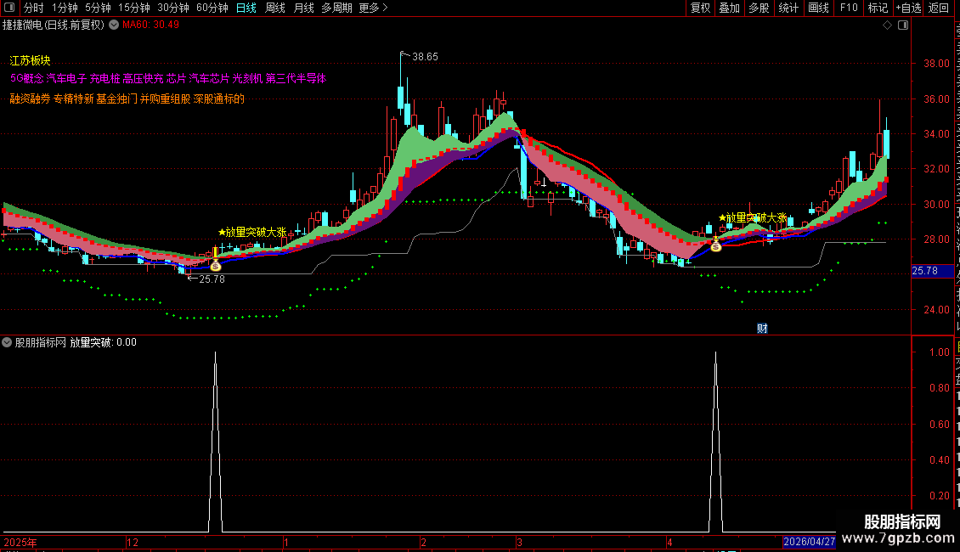Toggle the 叠加 overlay option

[729, 8]
